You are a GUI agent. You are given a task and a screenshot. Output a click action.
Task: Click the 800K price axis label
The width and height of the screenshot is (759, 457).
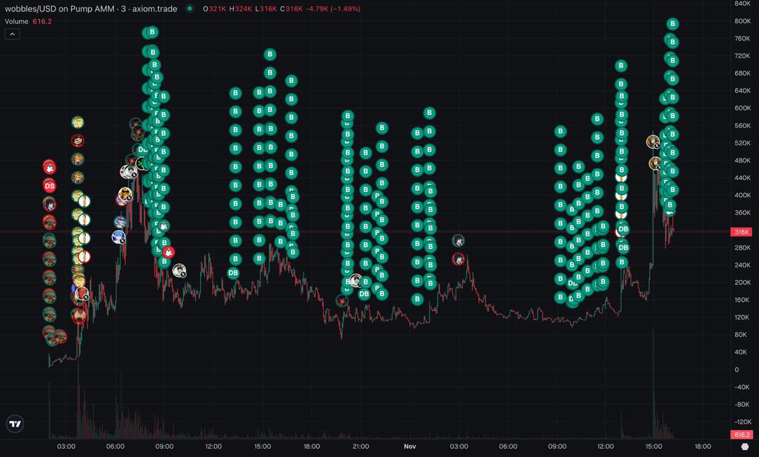(x=741, y=21)
